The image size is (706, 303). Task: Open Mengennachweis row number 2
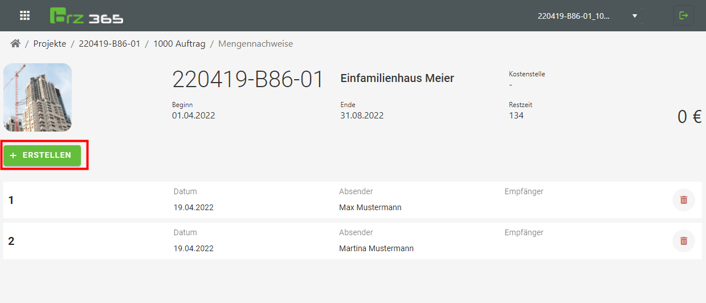click(11, 241)
